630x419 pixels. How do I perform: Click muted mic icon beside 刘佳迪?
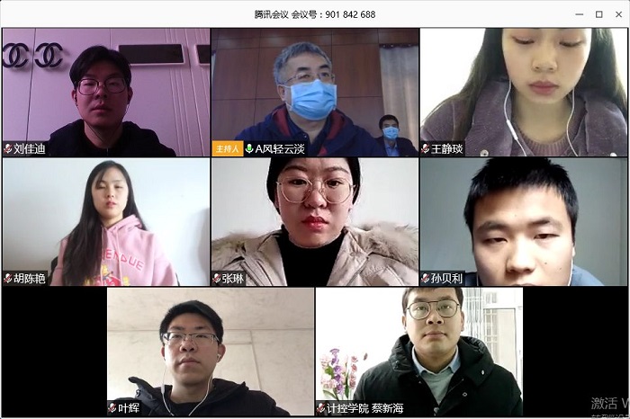coord(7,149)
